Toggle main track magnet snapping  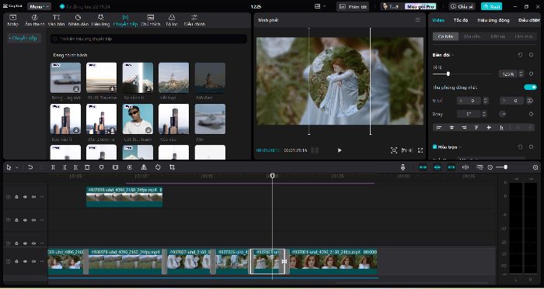[x=423, y=167]
